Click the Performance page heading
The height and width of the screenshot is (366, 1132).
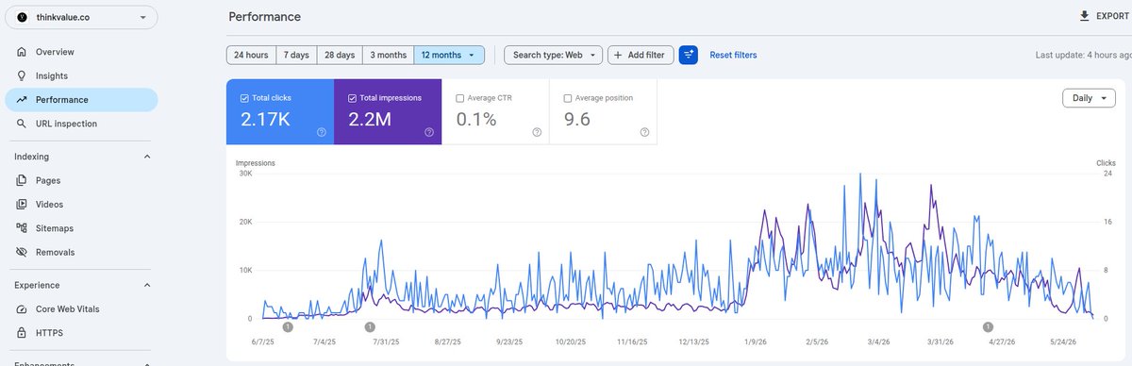265,17
